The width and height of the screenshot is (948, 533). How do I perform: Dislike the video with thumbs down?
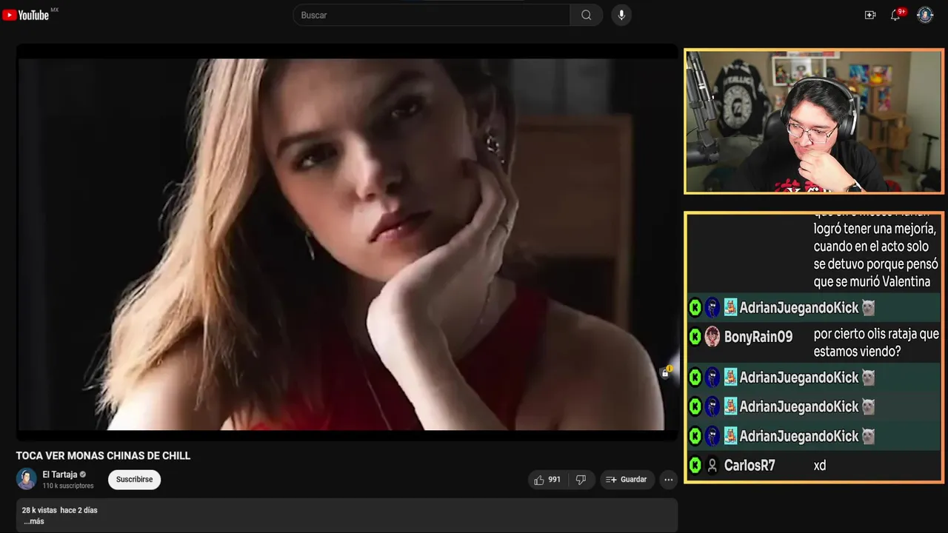click(x=581, y=480)
